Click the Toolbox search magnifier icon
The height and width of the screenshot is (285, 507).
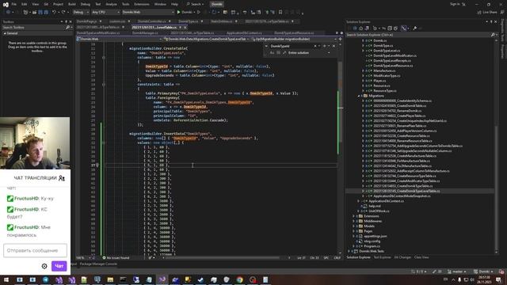tap(67, 28)
